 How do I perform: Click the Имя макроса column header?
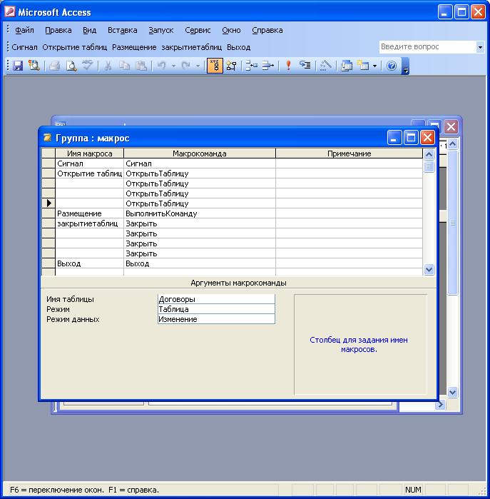pos(89,153)
